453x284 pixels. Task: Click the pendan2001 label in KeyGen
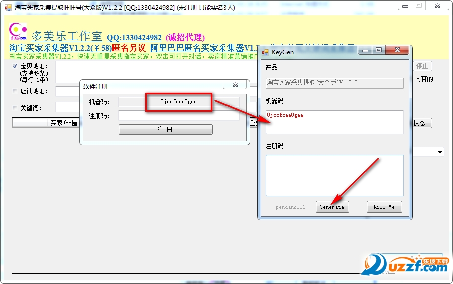(x=290, y=207)
